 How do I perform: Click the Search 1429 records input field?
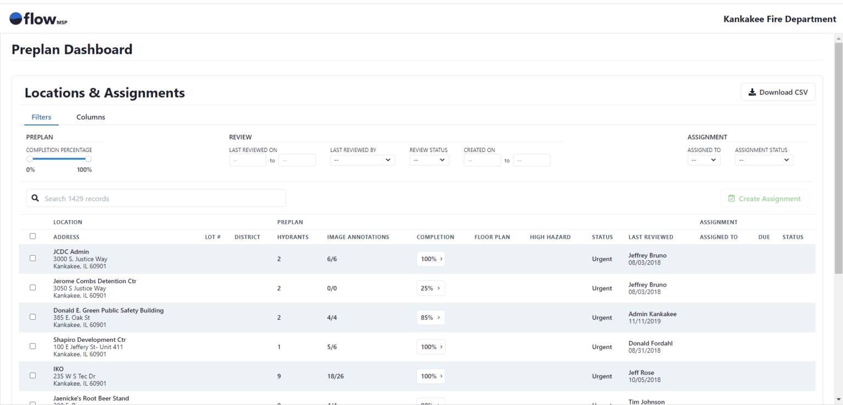(156, 198)
